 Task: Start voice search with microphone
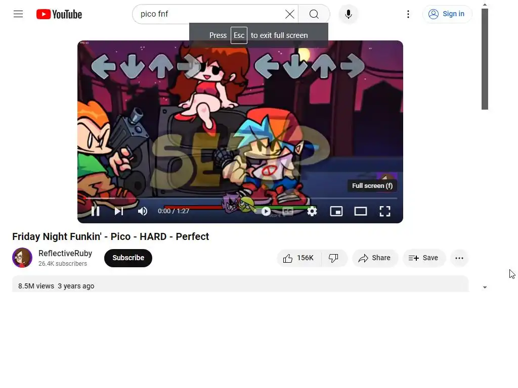(x=348, y=14)
